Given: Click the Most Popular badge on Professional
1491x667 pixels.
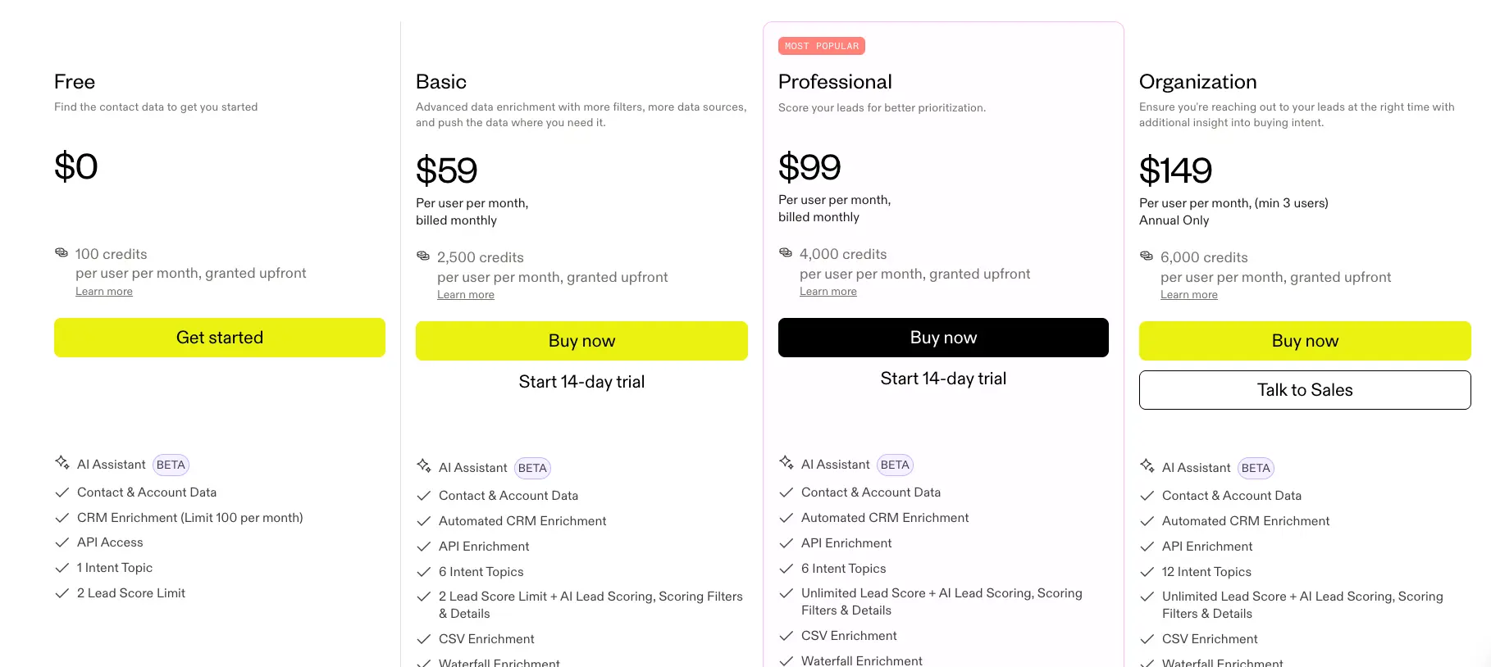Looking at the screenshot, I should click(822, 46).
